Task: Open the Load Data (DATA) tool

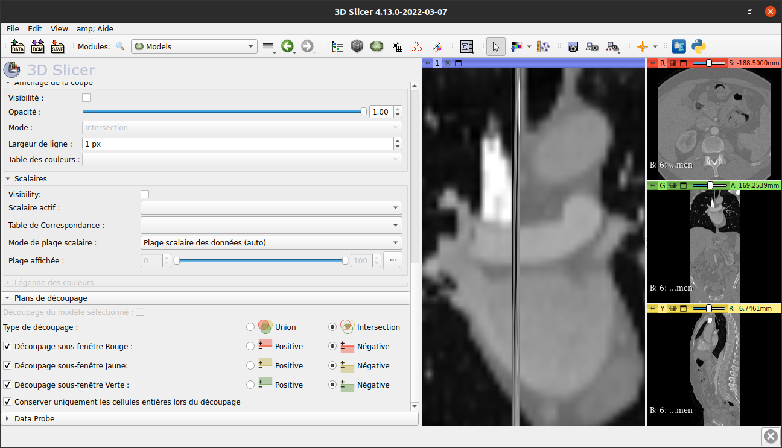Action: (x=17, y=46)
